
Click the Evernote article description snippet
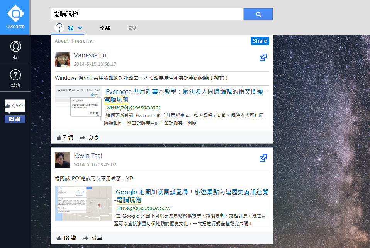click(184, 119)
